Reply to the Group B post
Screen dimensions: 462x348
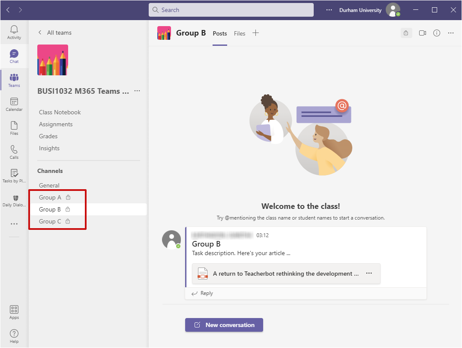point(202,293)
